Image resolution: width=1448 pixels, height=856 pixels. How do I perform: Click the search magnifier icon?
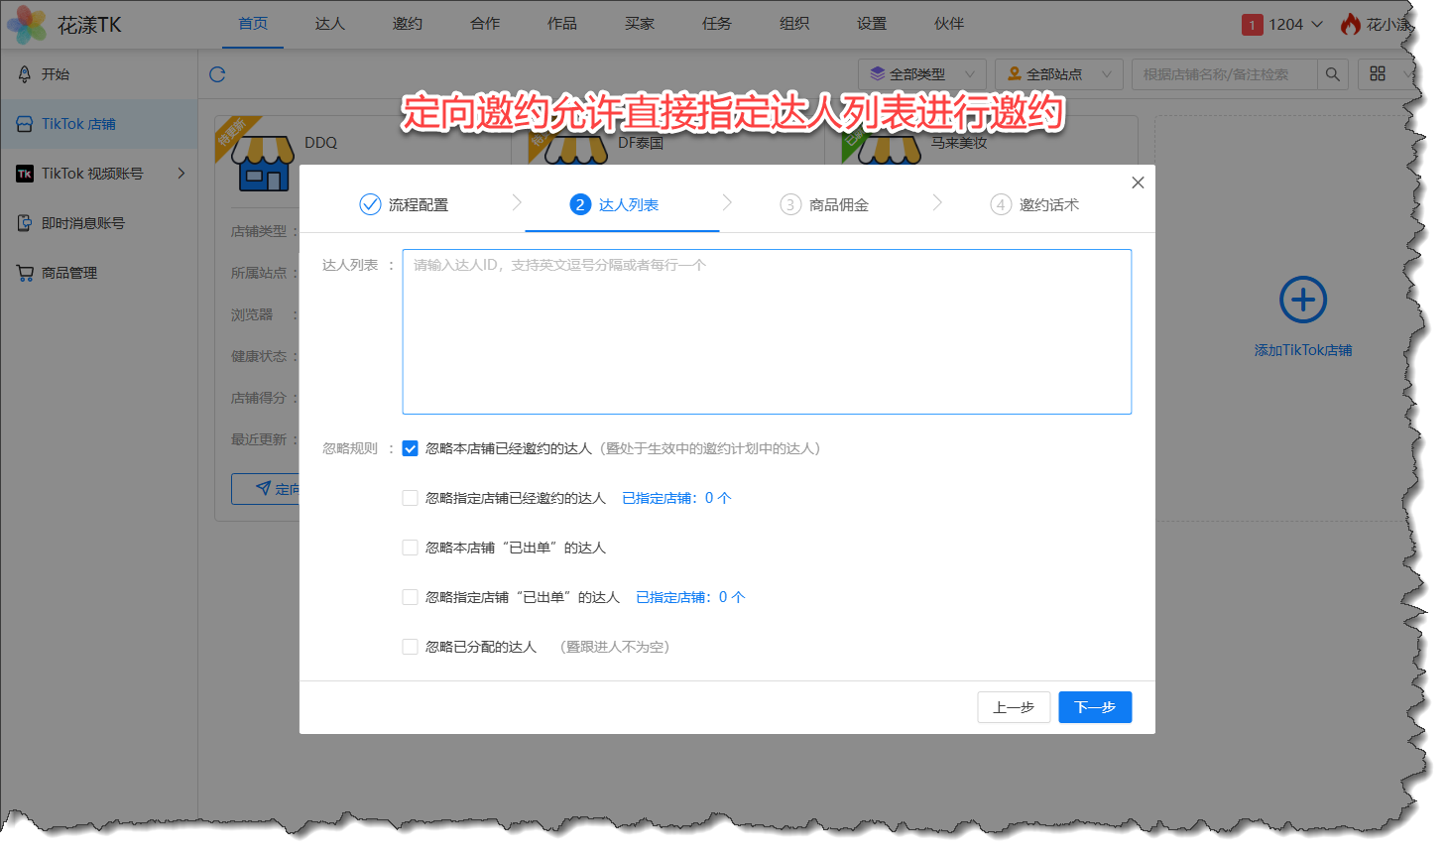click(1332, 74)
